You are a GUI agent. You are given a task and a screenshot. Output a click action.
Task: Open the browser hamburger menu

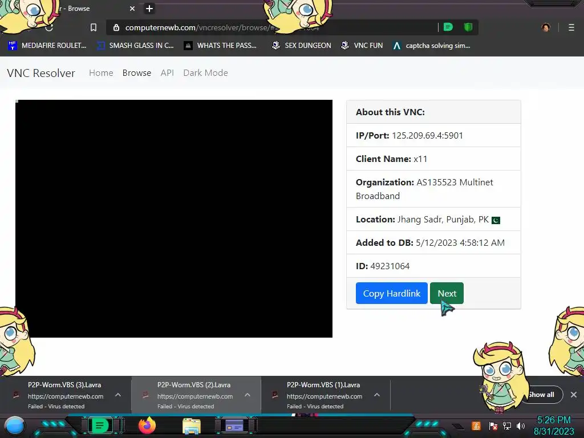571,27
